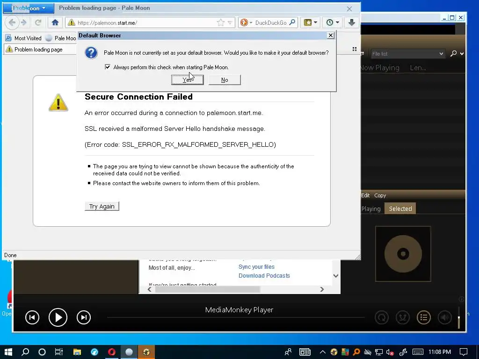Open the downloads arrow button in Pale Moon

point(351,22)
